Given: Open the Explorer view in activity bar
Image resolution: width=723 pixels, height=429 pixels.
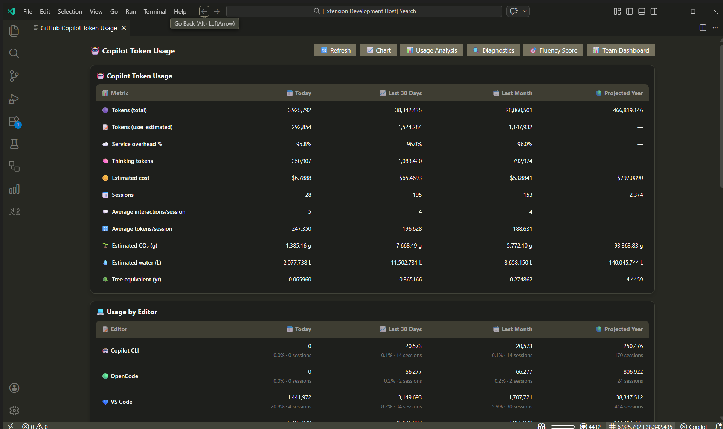Looking at the screenshot, I should pos(14,30).
